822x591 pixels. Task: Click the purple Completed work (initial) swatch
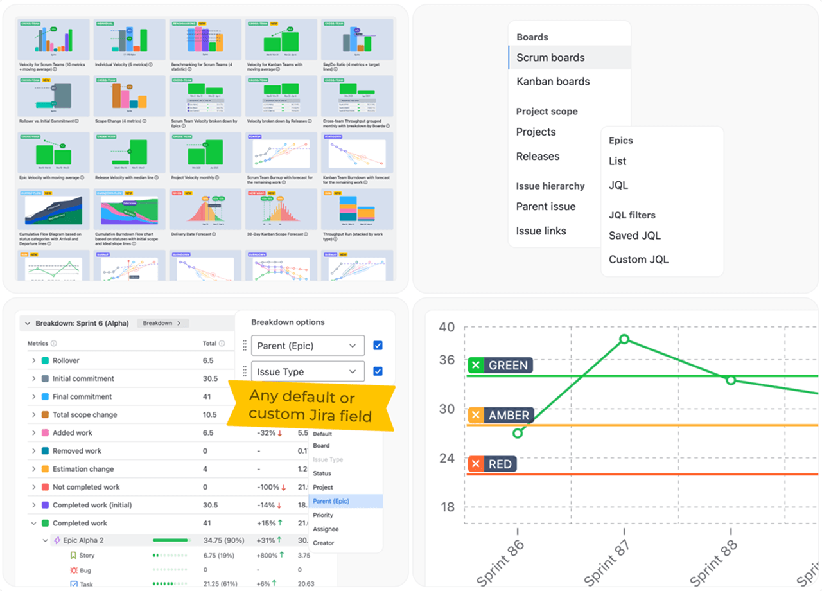tap(45, 505)
